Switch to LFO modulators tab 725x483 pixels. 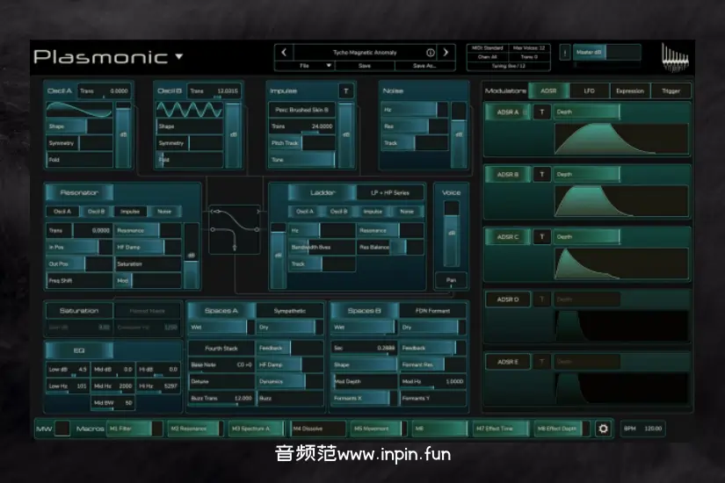point(589,91)
